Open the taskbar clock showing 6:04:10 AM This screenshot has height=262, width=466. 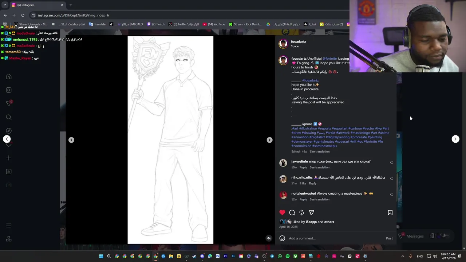point(448,256)
